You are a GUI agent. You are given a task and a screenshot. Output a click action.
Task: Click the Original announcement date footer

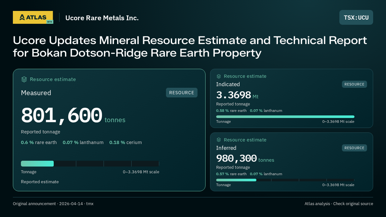[x=53, y=204]
